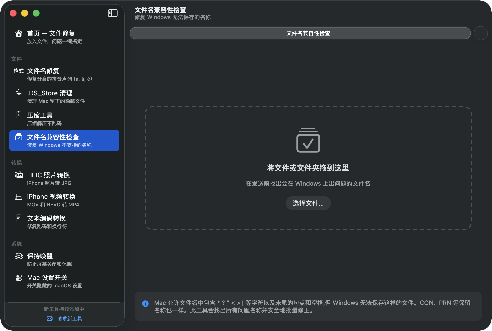Viewport: 492px width, 331px height.
Task: Click the window title 文件名兼容性检查 at top
Action: pyautogui.click(x=160, y=10)
